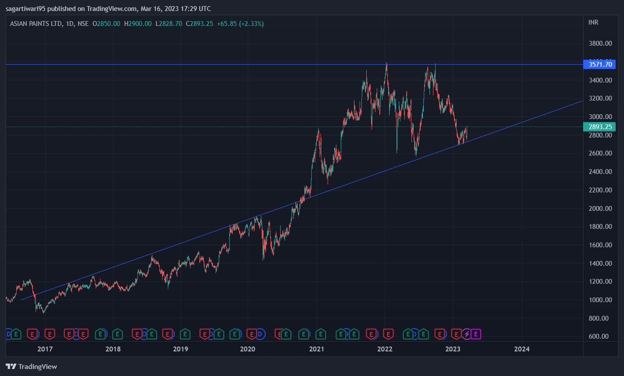
Task: Select the leftmost blue D dividend marker
Action: [x=8, y=334]
